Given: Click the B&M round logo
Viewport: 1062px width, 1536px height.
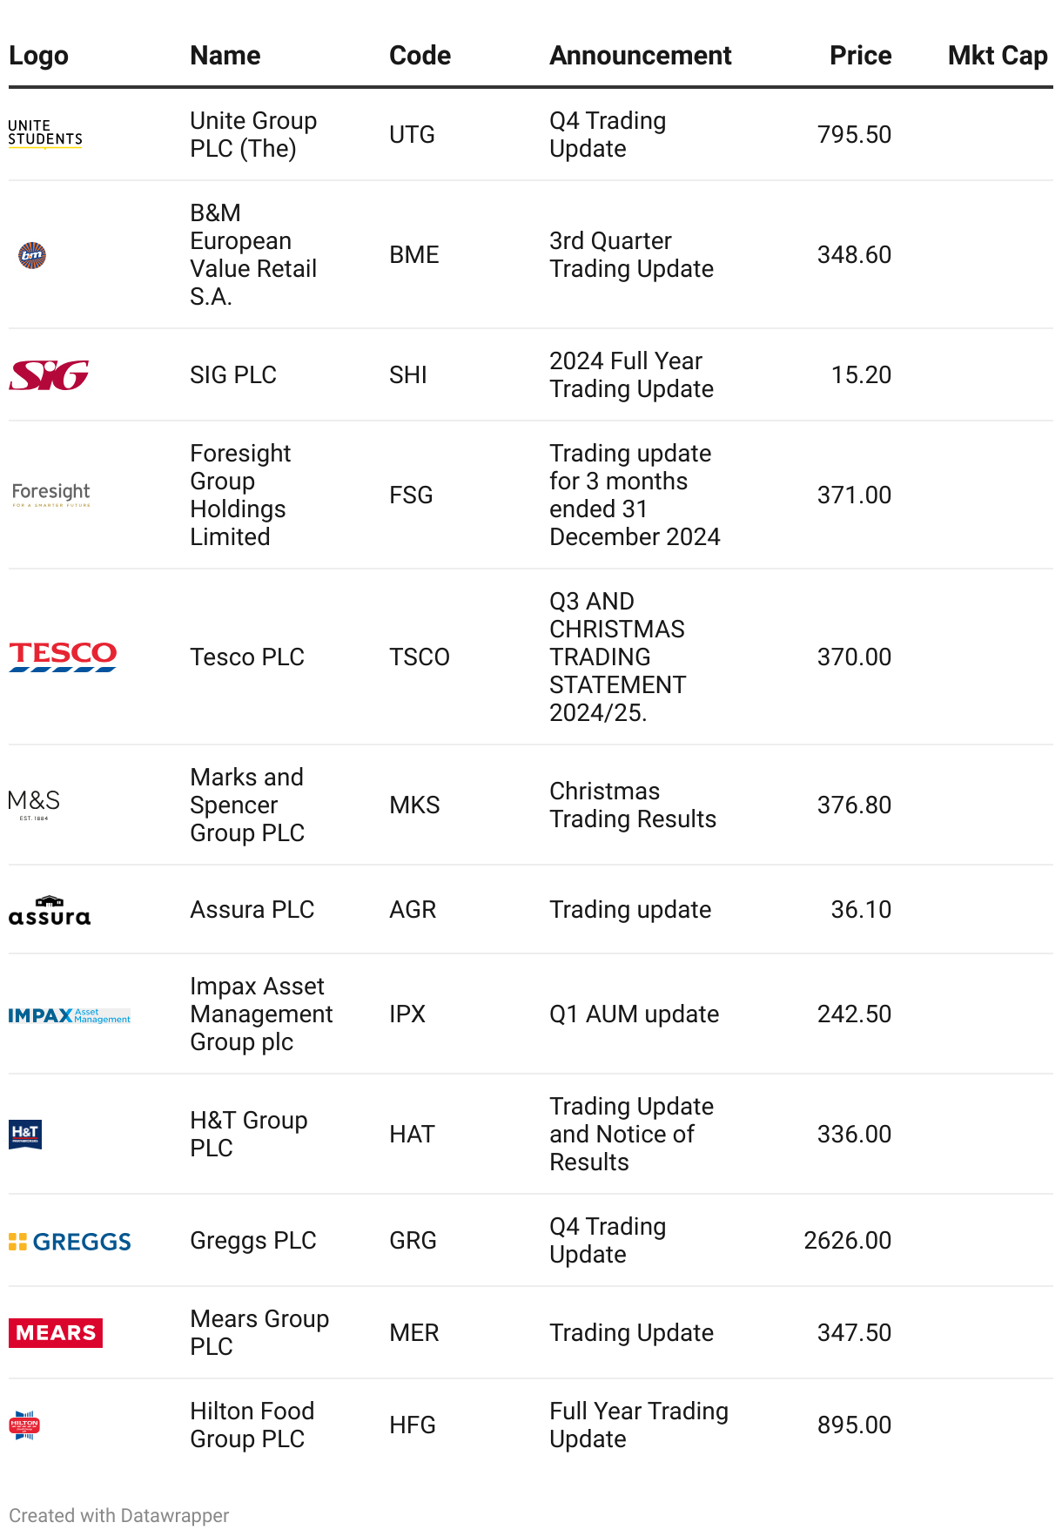Looking at the screenshot, I should 32,255.
